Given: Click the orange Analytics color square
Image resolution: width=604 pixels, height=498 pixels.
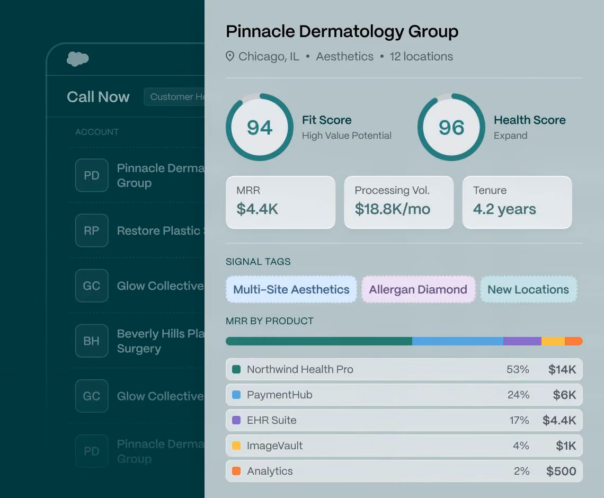Looking at the screenshot, I should point(236,471).
